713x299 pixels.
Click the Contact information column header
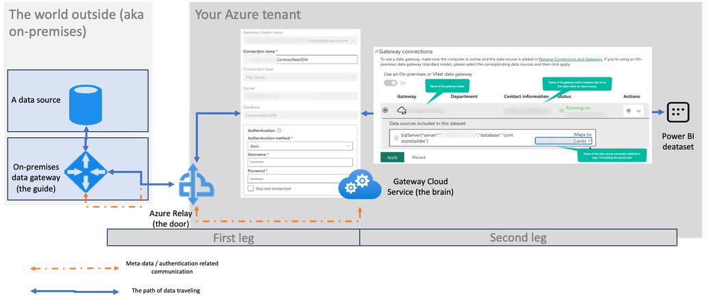tap(526, 96)
